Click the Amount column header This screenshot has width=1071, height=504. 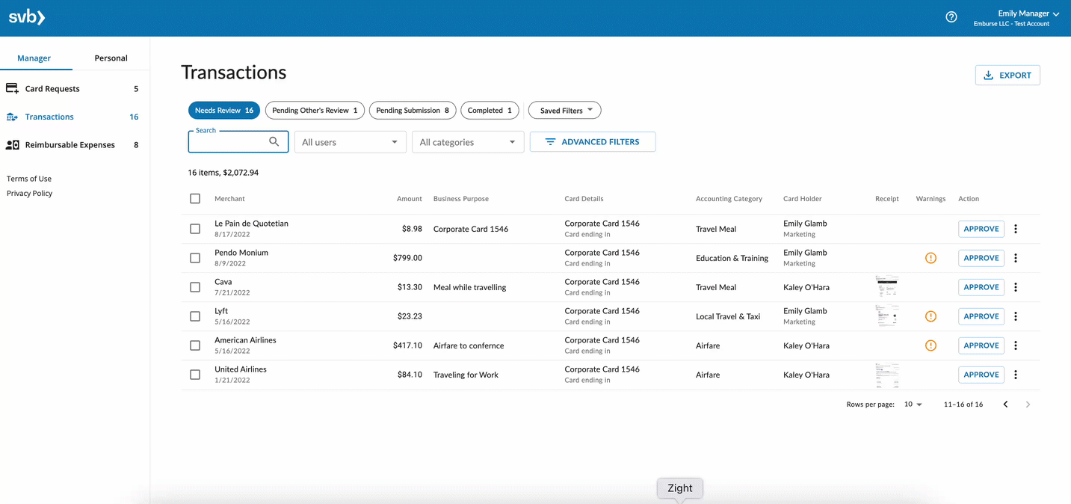[x=410, y=199]
